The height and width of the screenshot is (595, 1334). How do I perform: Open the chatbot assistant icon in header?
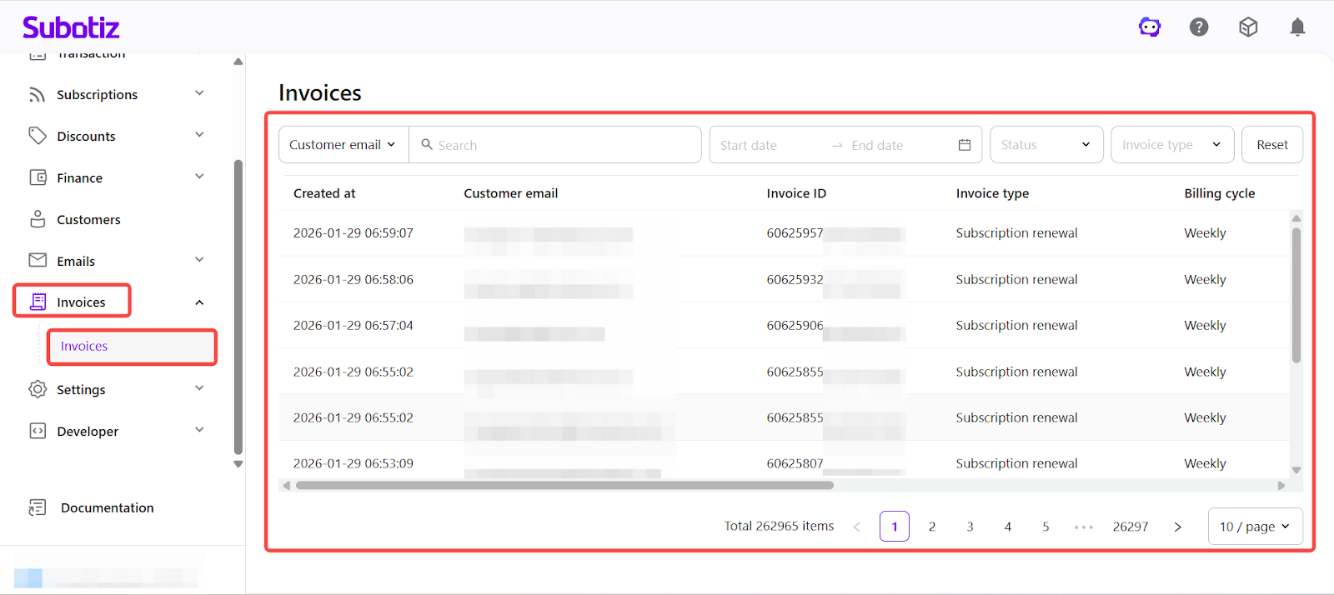pos(1150,27)
